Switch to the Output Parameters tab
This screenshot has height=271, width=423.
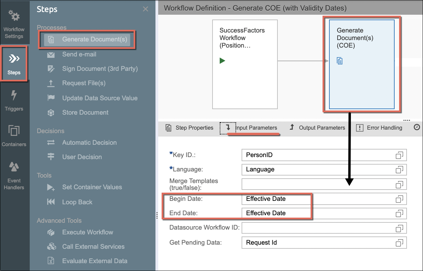point(317,128)
